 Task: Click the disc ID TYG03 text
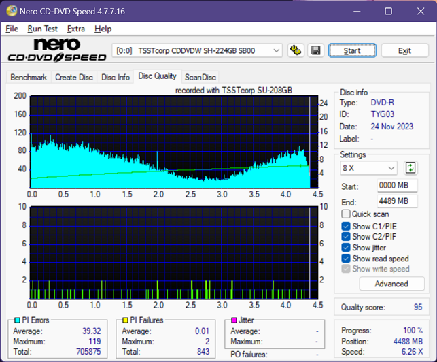point(383,114)
